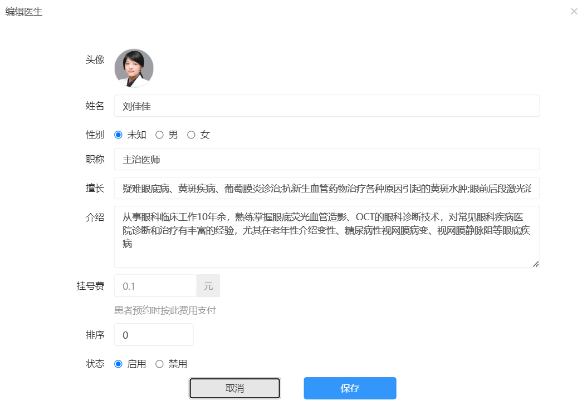This screenshot has width=587, height=411.
Task: Click the 元 unit addon label
Action: pyautogui.click(x=208, y=286)
